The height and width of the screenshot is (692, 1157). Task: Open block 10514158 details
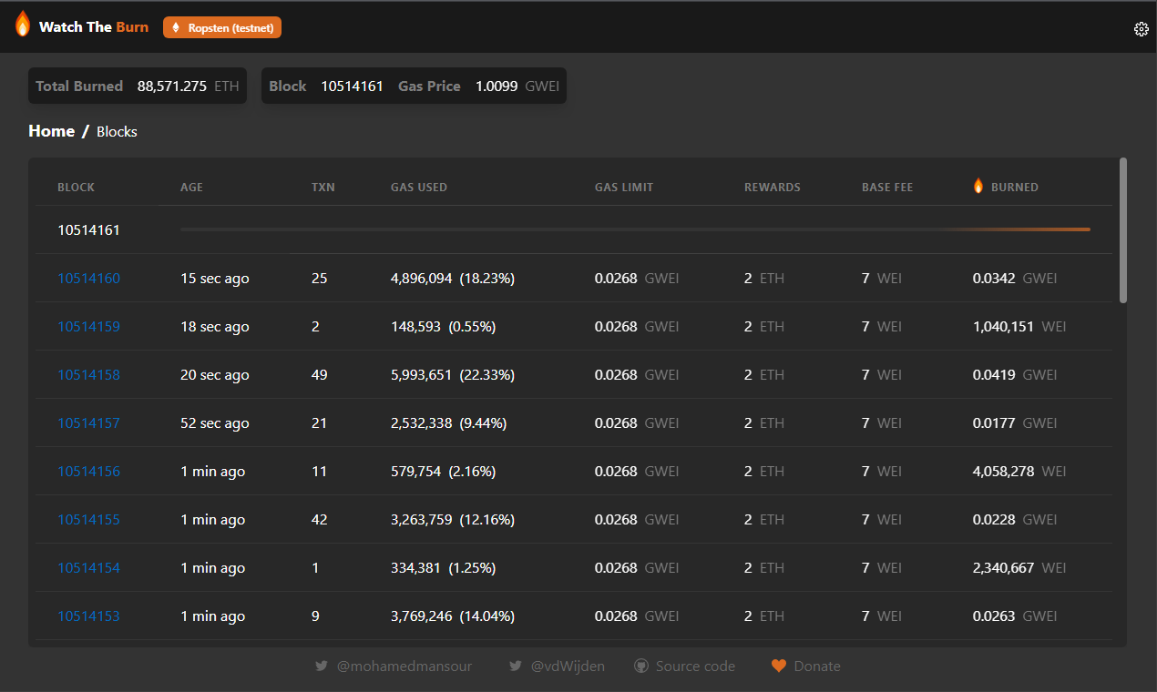(x=88, y=375)
